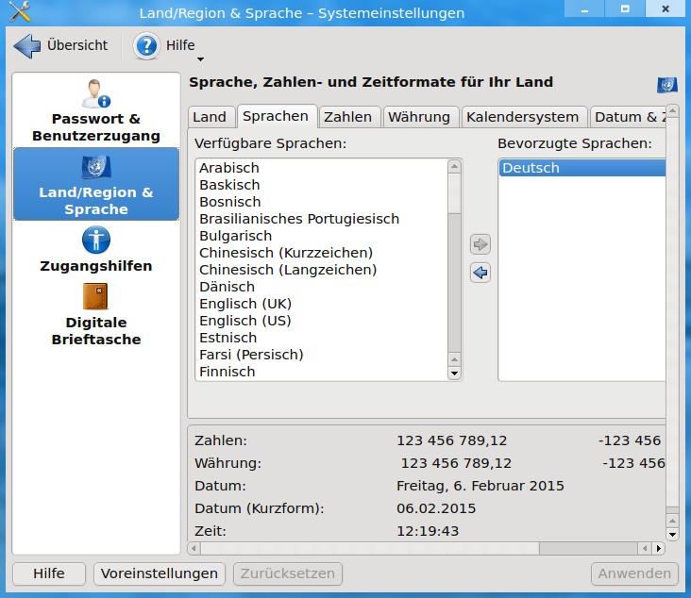The height and width of the screenshot is (598, 691).
Task: Open the Zugangshilfen accessibility module
Action: [96, 249]
